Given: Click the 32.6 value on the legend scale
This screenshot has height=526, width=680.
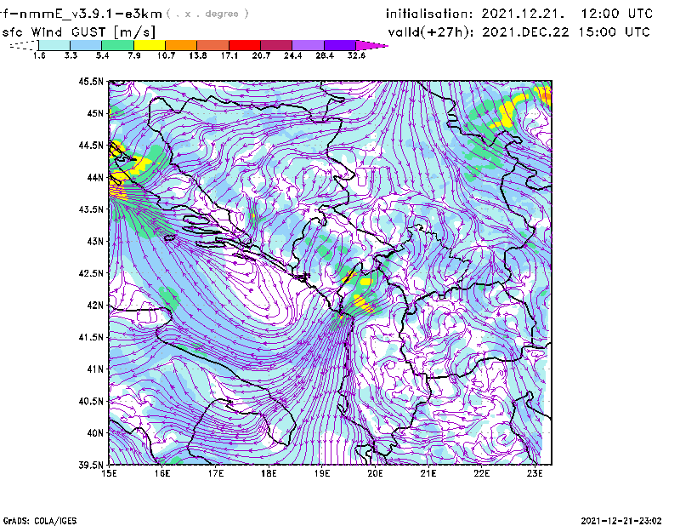Looking at the screenshot, I should [x=357, y=55].
